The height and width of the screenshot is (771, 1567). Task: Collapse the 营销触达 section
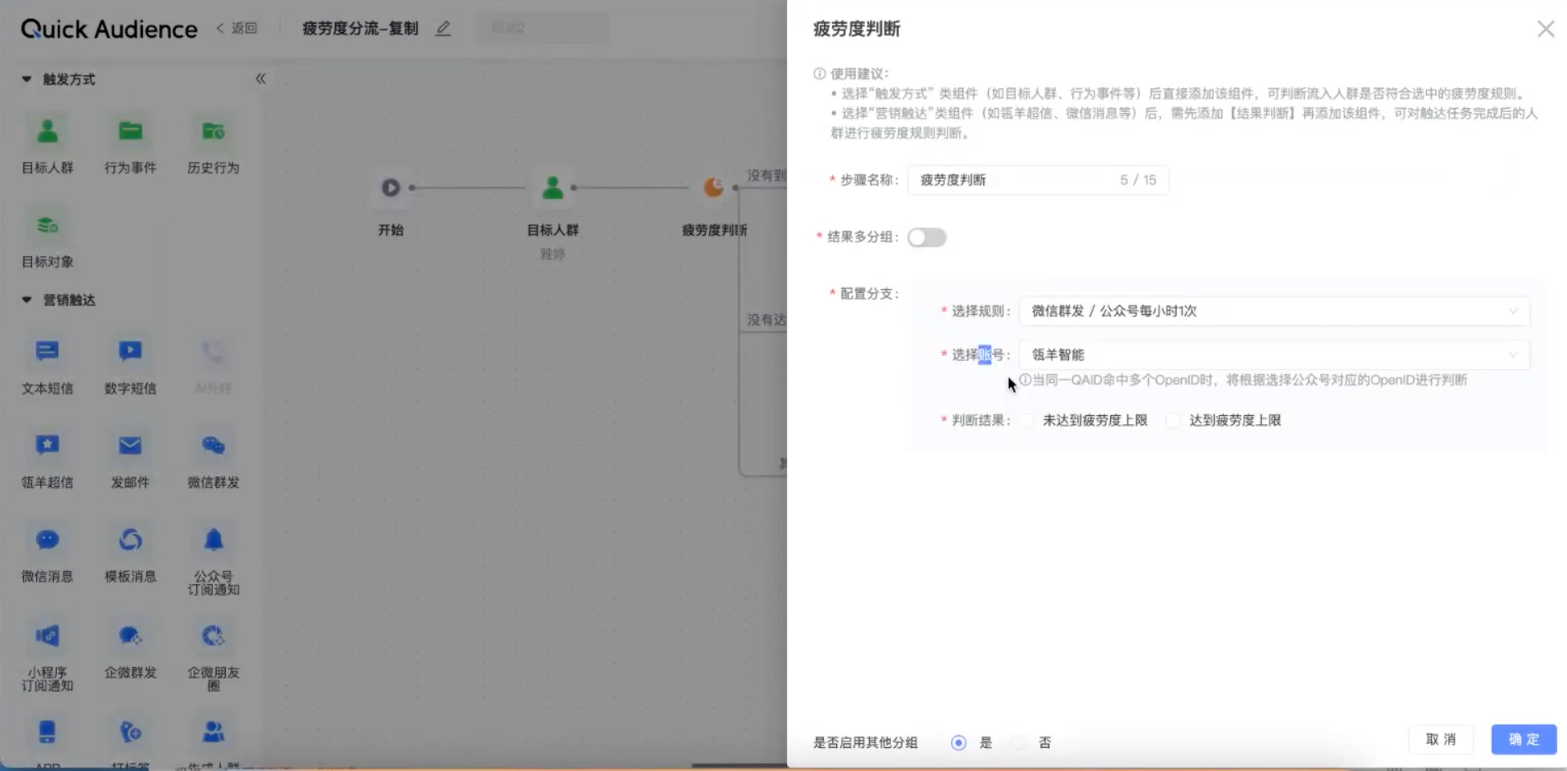pyautogui.click(x=26, y=300)
